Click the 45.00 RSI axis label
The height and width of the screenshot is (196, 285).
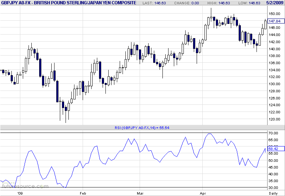[x=273, y=167]
